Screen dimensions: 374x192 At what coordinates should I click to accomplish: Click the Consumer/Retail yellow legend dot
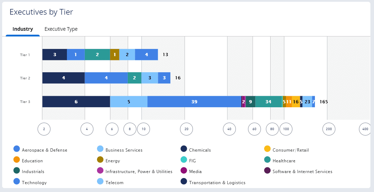pyautogui.click(x=267, y=149)
